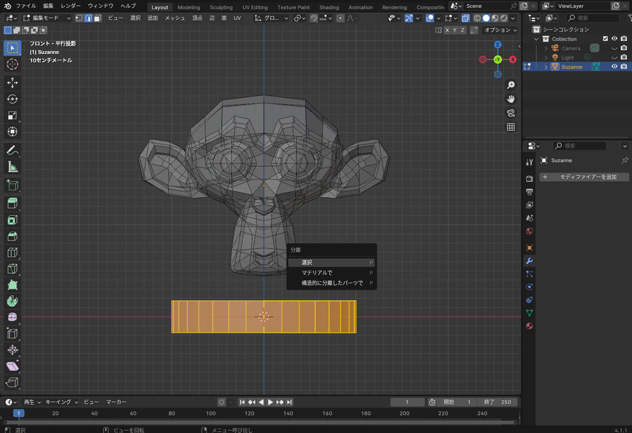Pick the Measure ruler tool

(x=12, y=167)
